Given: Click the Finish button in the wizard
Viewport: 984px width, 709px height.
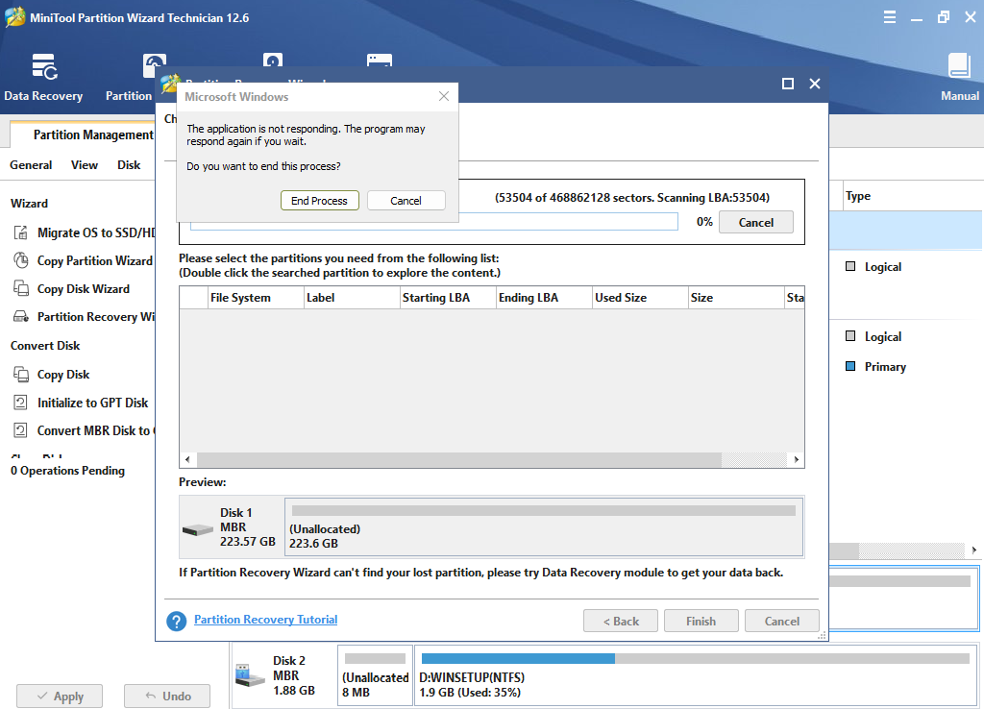Looking at the screenshot, I should click(701, 622).
